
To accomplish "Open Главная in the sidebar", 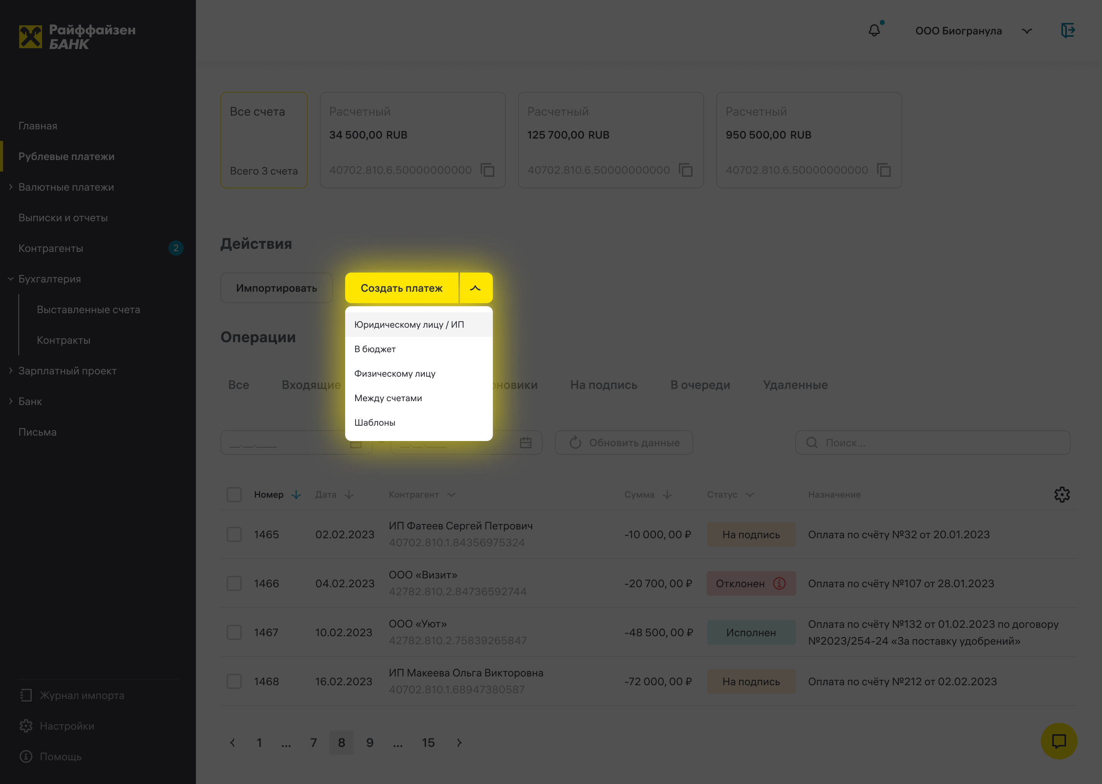I will pyautogui.click(x=37, y=126).
